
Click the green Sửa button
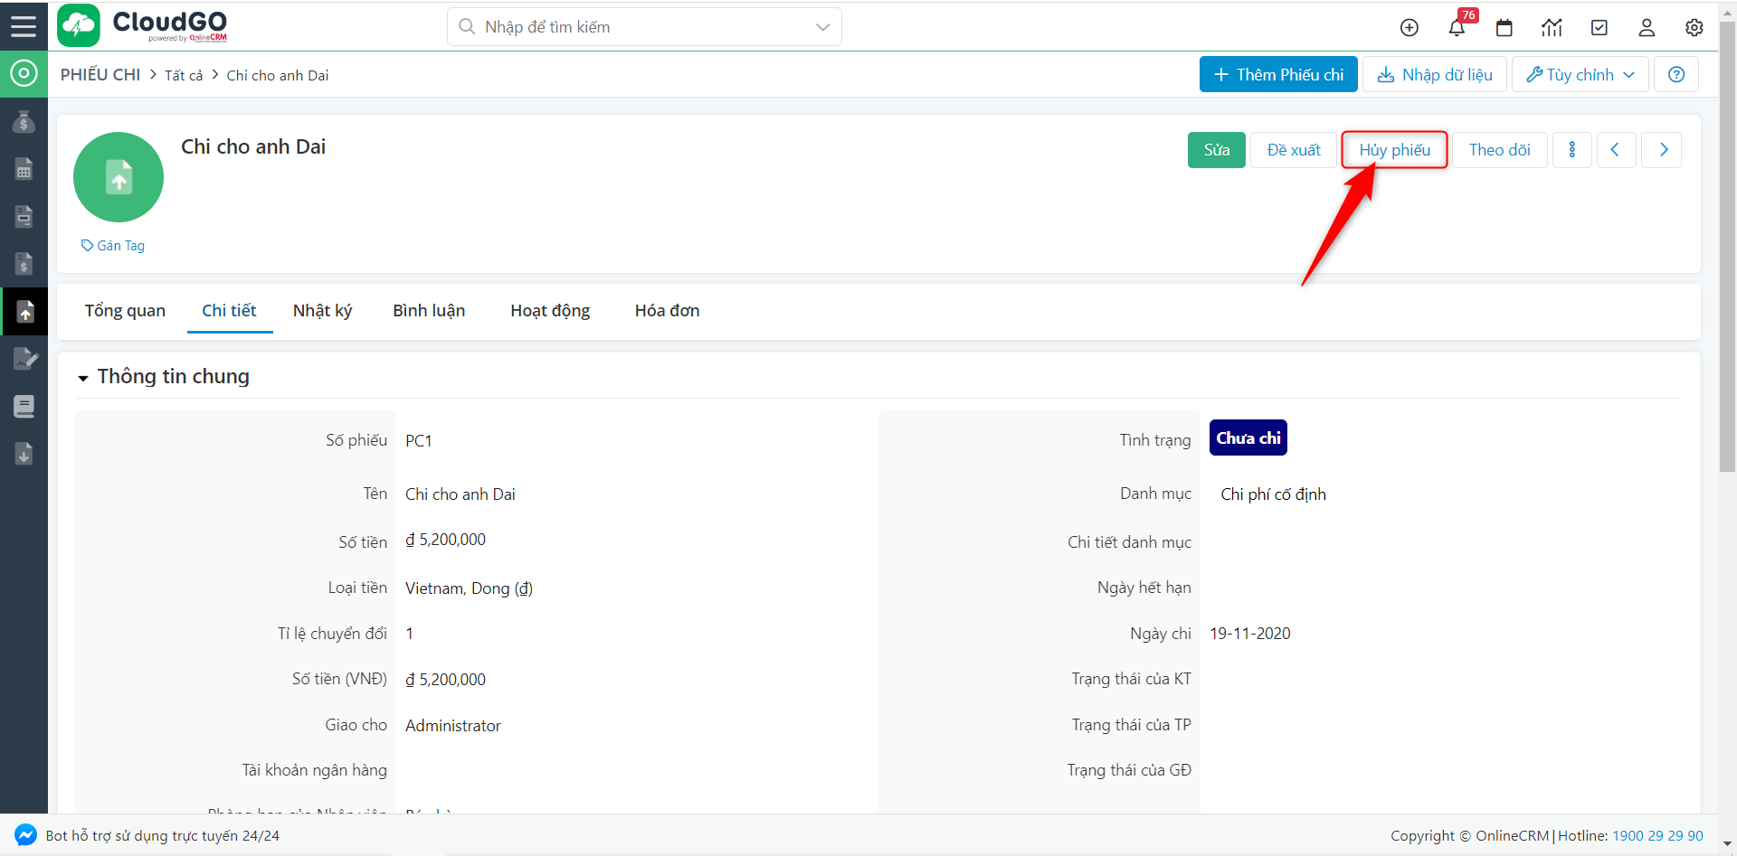(x=1216, y=150)
